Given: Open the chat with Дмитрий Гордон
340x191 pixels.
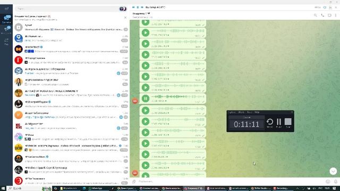Looking at the screenshot, I should tap(71, 104).
